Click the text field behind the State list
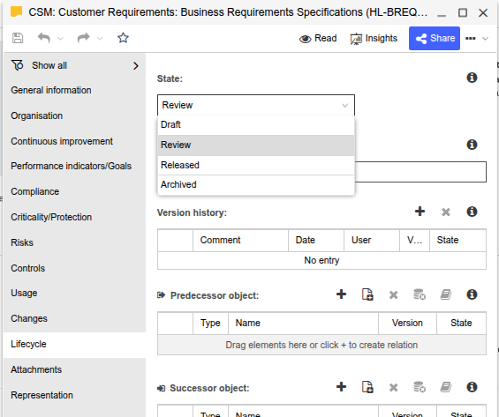 [x=420, y=172]
